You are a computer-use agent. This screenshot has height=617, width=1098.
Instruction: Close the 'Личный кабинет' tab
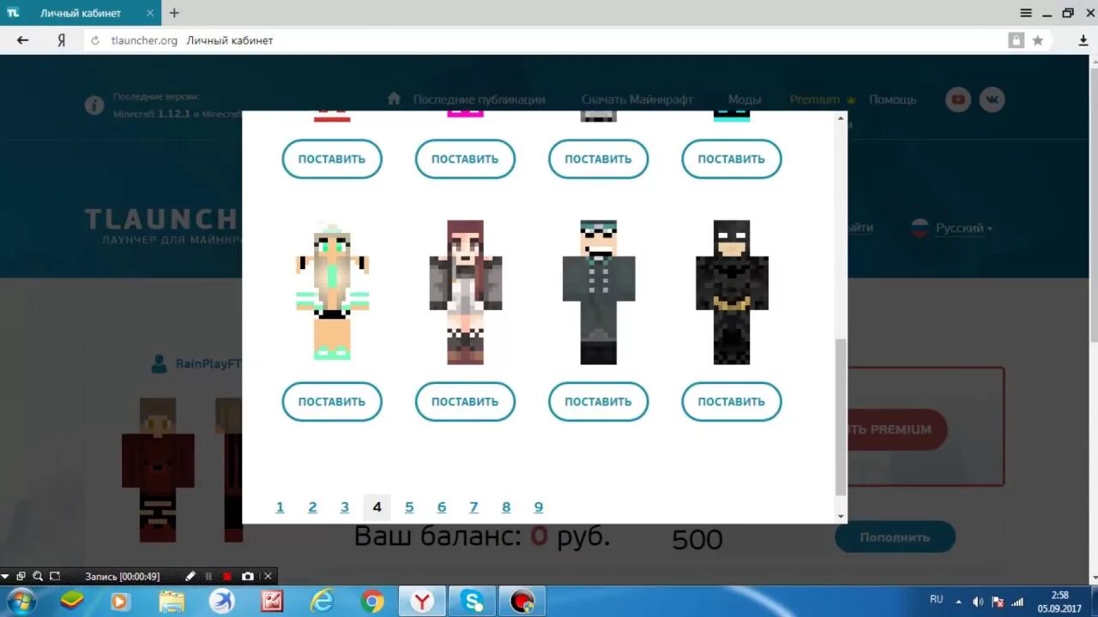tap(148, 13)
